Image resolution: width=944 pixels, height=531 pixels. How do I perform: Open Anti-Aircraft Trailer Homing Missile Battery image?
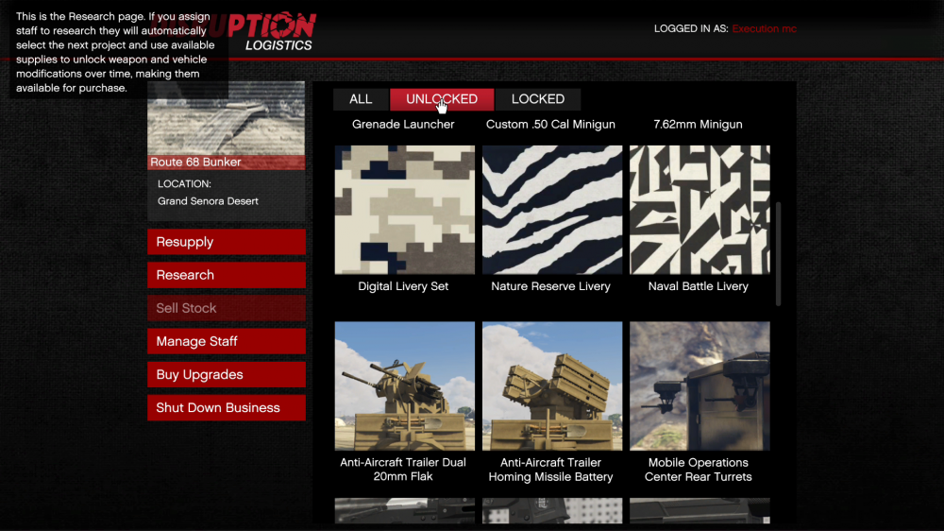point(552,385)
